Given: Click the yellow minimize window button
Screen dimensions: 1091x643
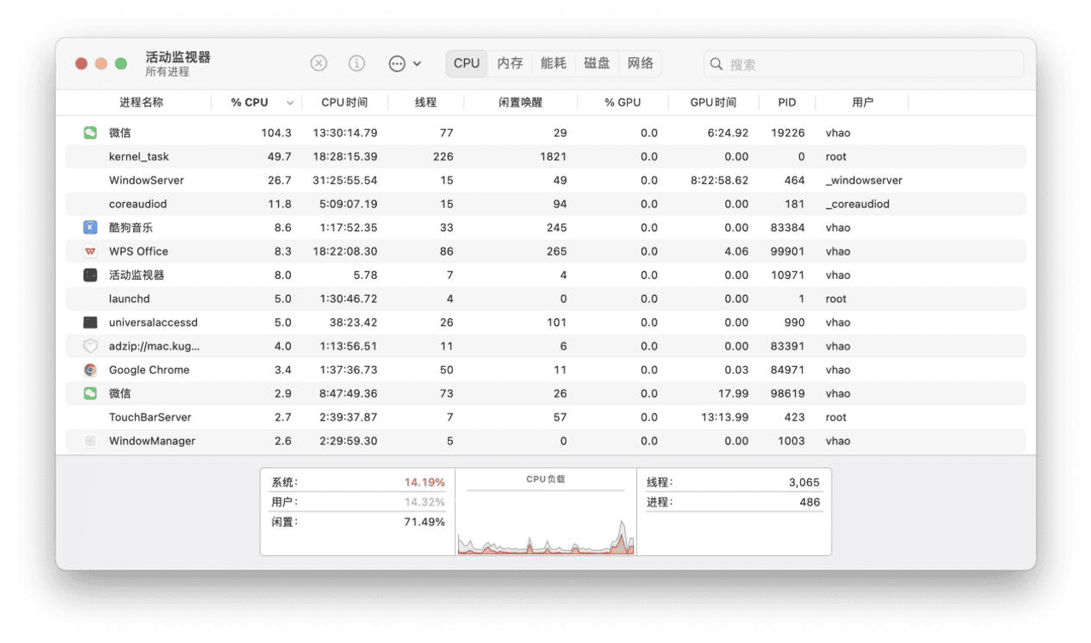Looking at the screenshot, I should coord(102,64).
